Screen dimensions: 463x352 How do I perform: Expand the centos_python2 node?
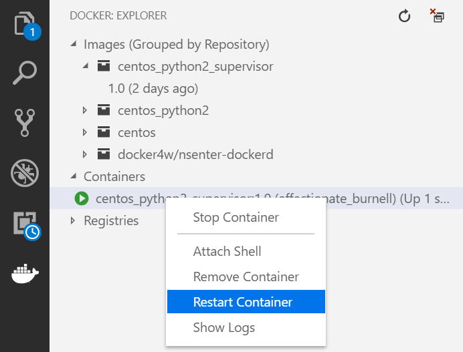coord(85,110)
